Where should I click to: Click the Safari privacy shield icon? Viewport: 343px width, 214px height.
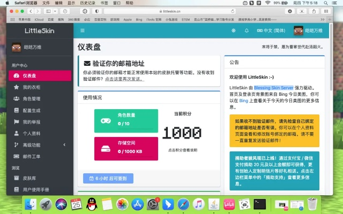97,11
